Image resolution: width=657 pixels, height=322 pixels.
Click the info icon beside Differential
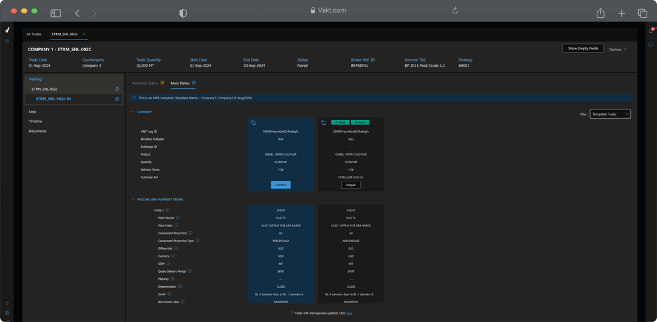[x=176, y=248]
